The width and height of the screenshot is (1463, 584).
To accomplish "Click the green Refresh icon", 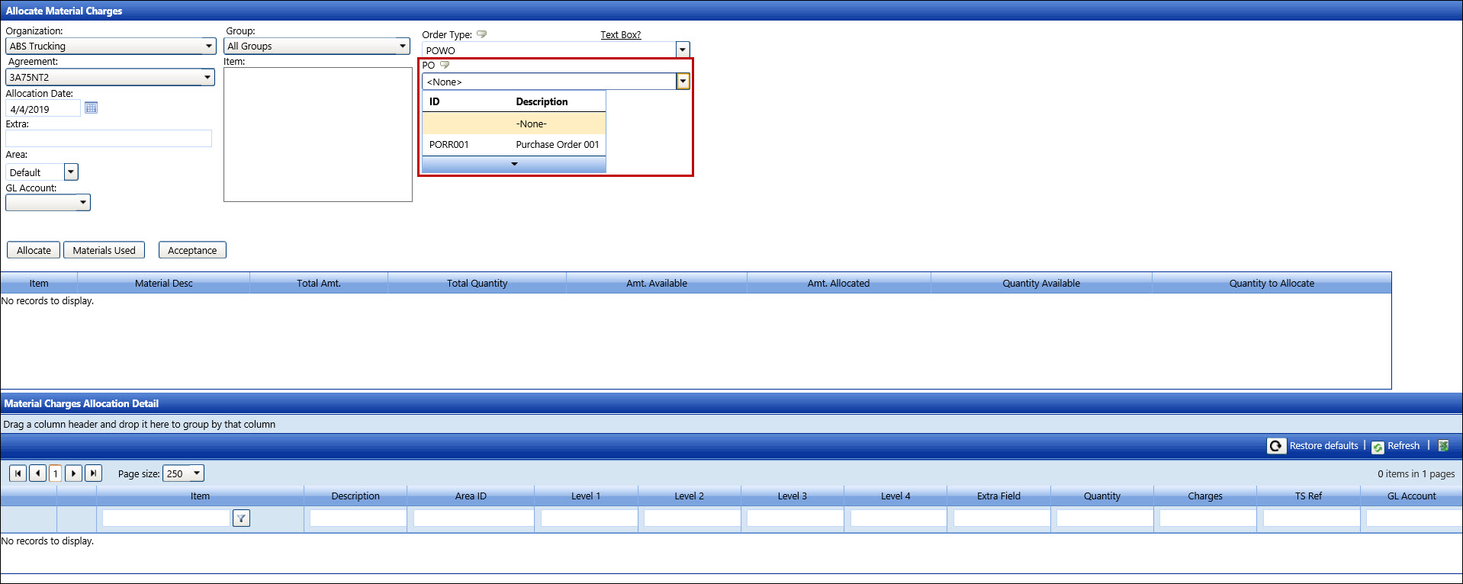I will 1378,447.
